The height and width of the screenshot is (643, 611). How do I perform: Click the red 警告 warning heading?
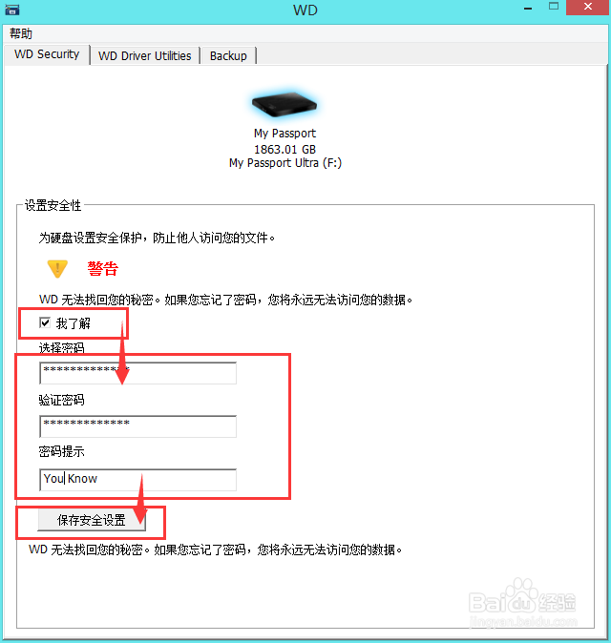coord(102,269)
